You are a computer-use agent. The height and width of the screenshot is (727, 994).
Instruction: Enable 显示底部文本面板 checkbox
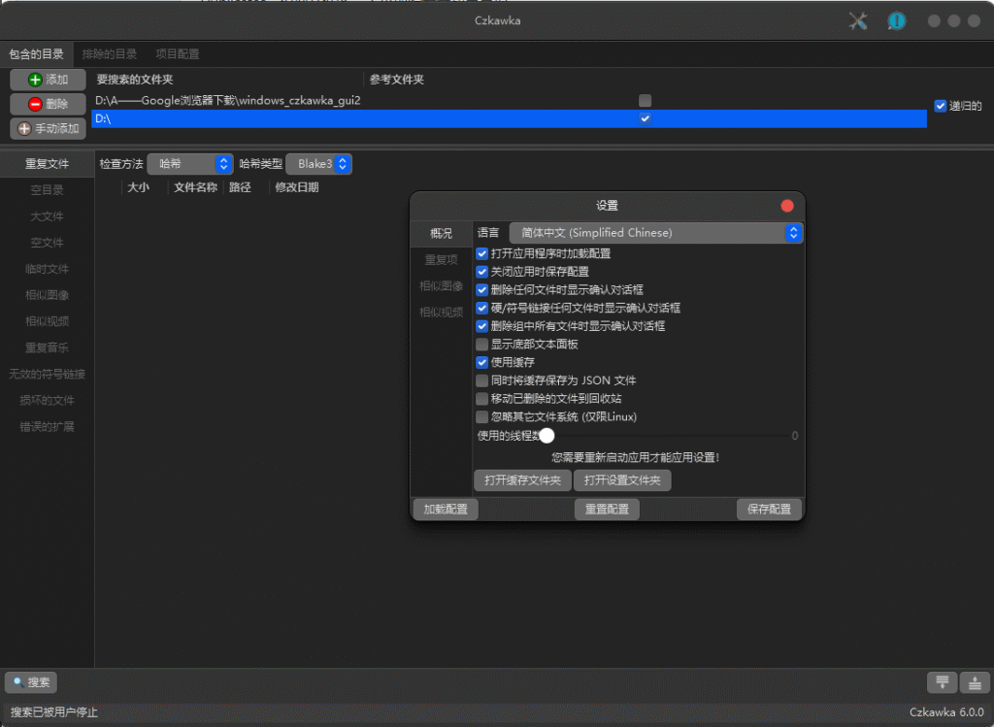[x=481, y=345]
